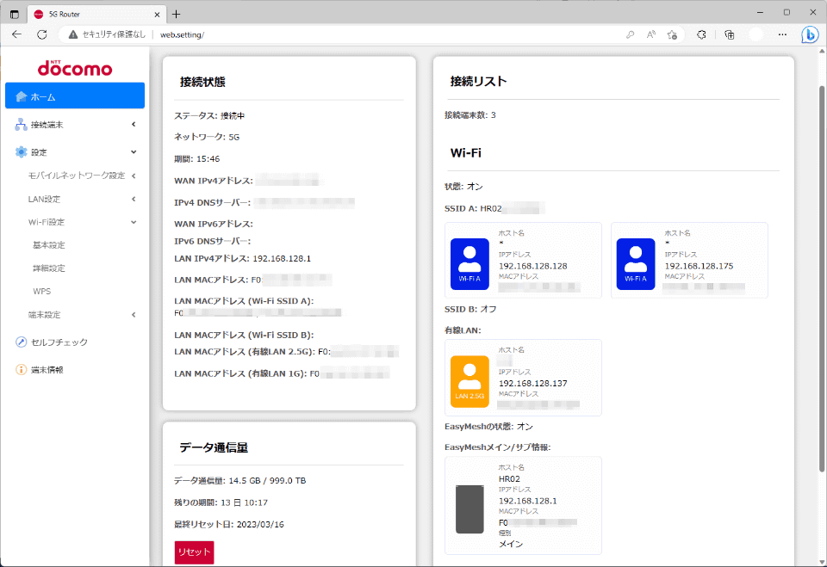
Task: Open 詳細設定 under Wi-Fi設定
Action: [49, 268]
